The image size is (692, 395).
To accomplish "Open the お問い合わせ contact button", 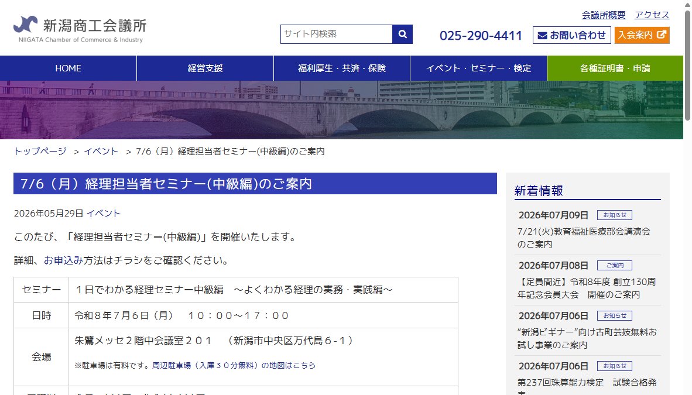I will tap(571, 35).
